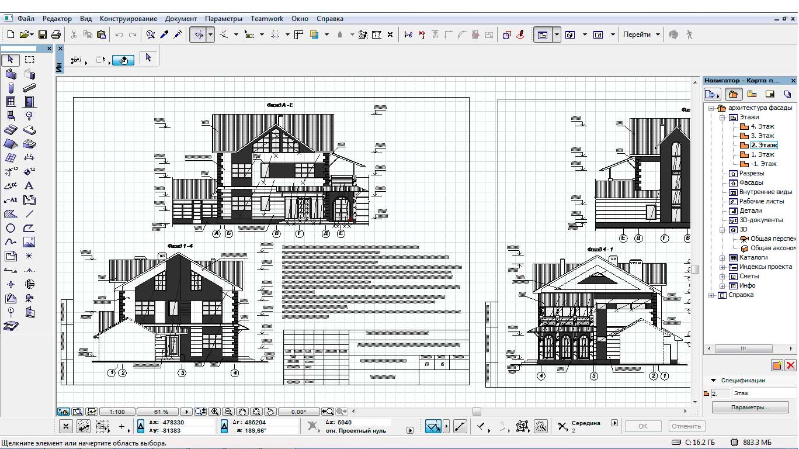
Task: Select 4. Этаж in Navigator
Action: click(x=762, y=126)
